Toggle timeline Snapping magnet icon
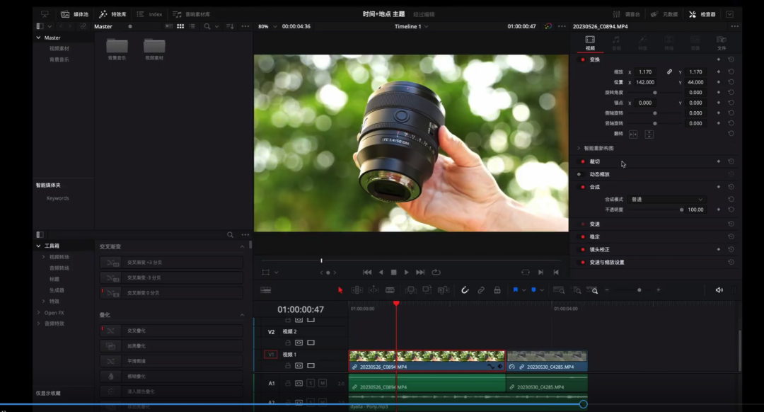 [465, 290]
